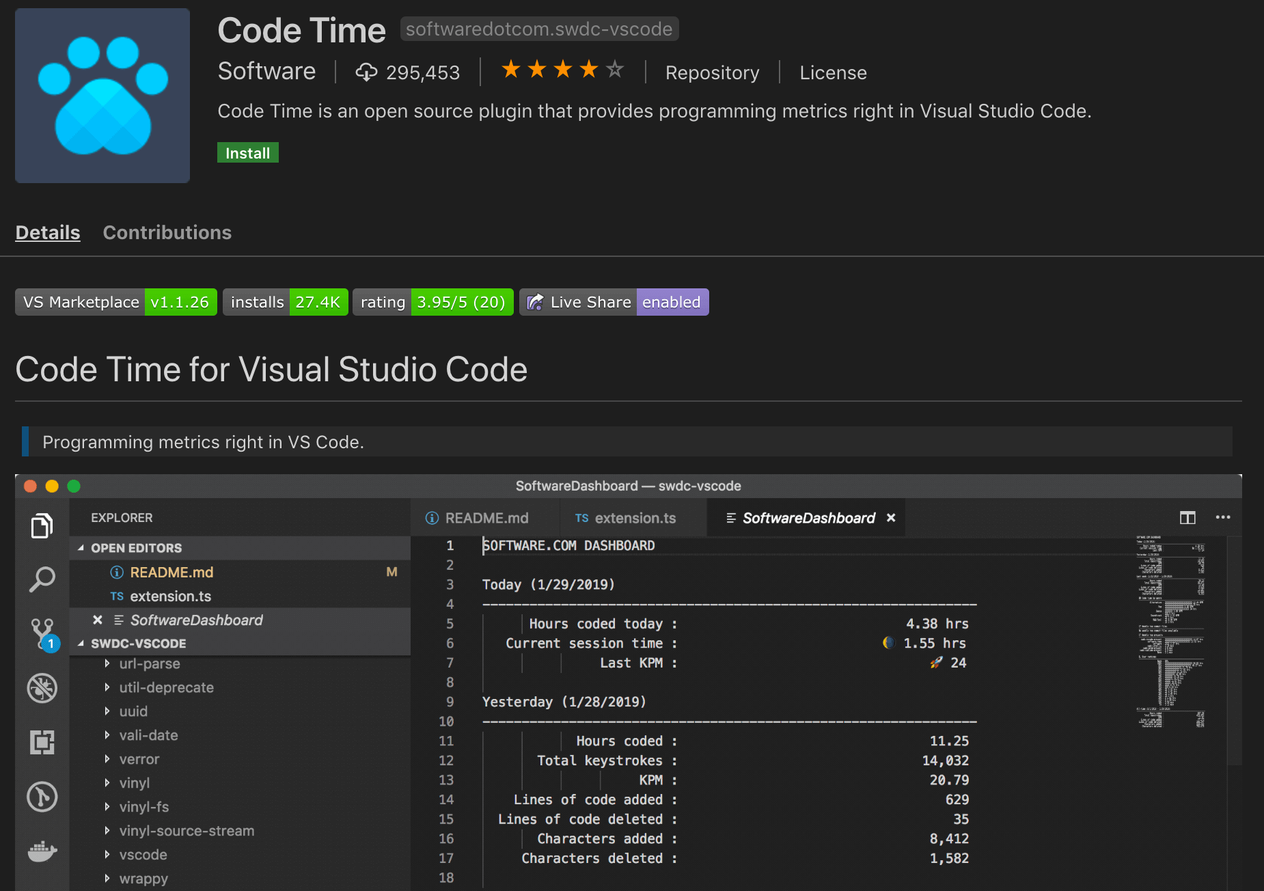Click the installs 27.4K badge
Screen dimensions: 1264x891
tap(286, 302)
